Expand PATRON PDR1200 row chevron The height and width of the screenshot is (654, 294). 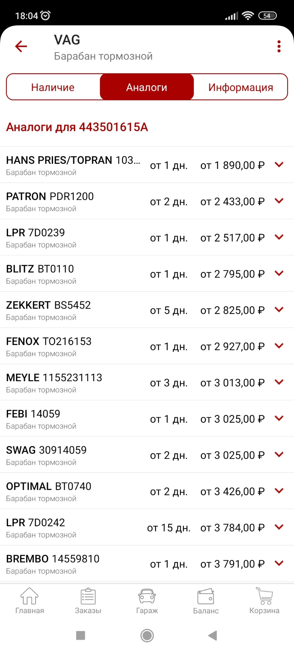pyautogui.click(x=279, y=201)
